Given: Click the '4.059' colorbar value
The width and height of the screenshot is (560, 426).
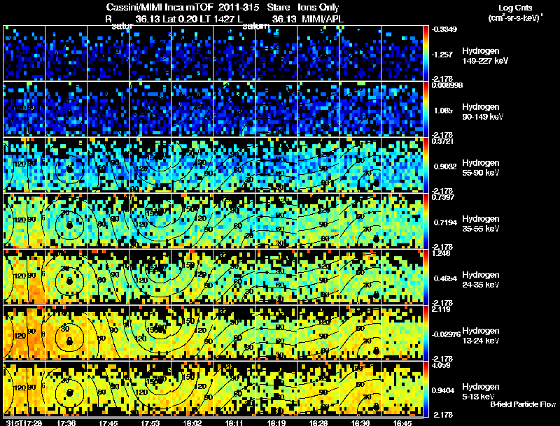Looking at the screenshot, I should click(x=441, y=365).
